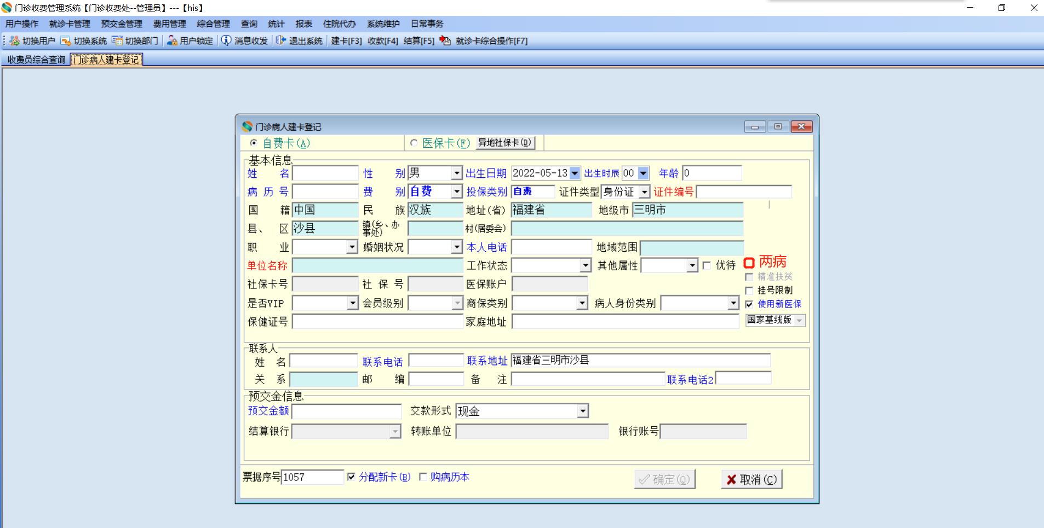This screenshot has width=1044, height=528.
Task: Click 收款[F4] in the toolbar
Action: pyautogui.click(x=382, y=41)
